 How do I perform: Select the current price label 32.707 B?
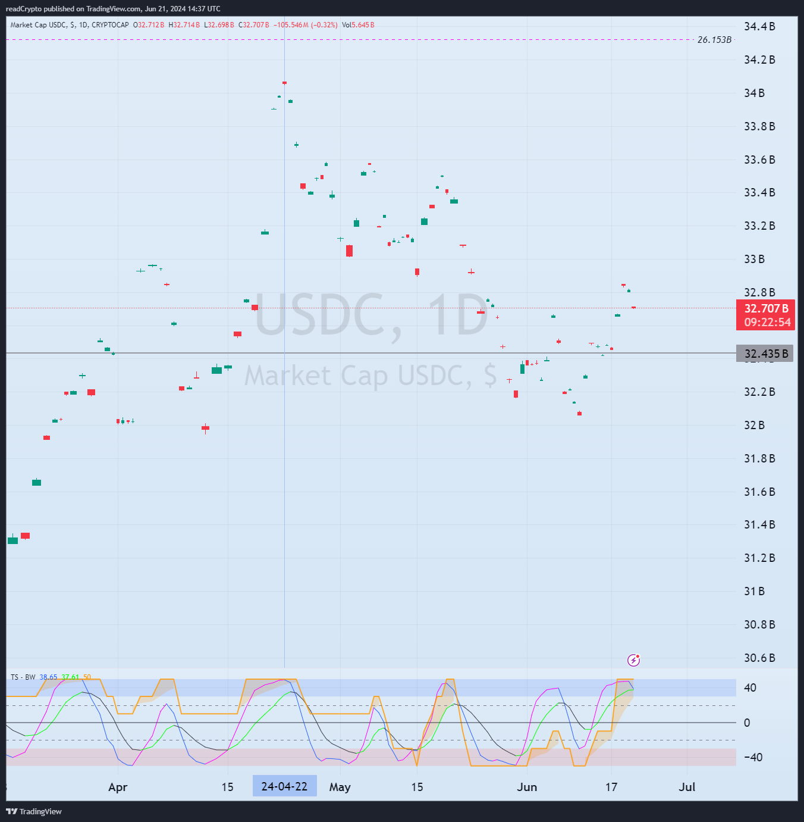click(x=767, y=308)
